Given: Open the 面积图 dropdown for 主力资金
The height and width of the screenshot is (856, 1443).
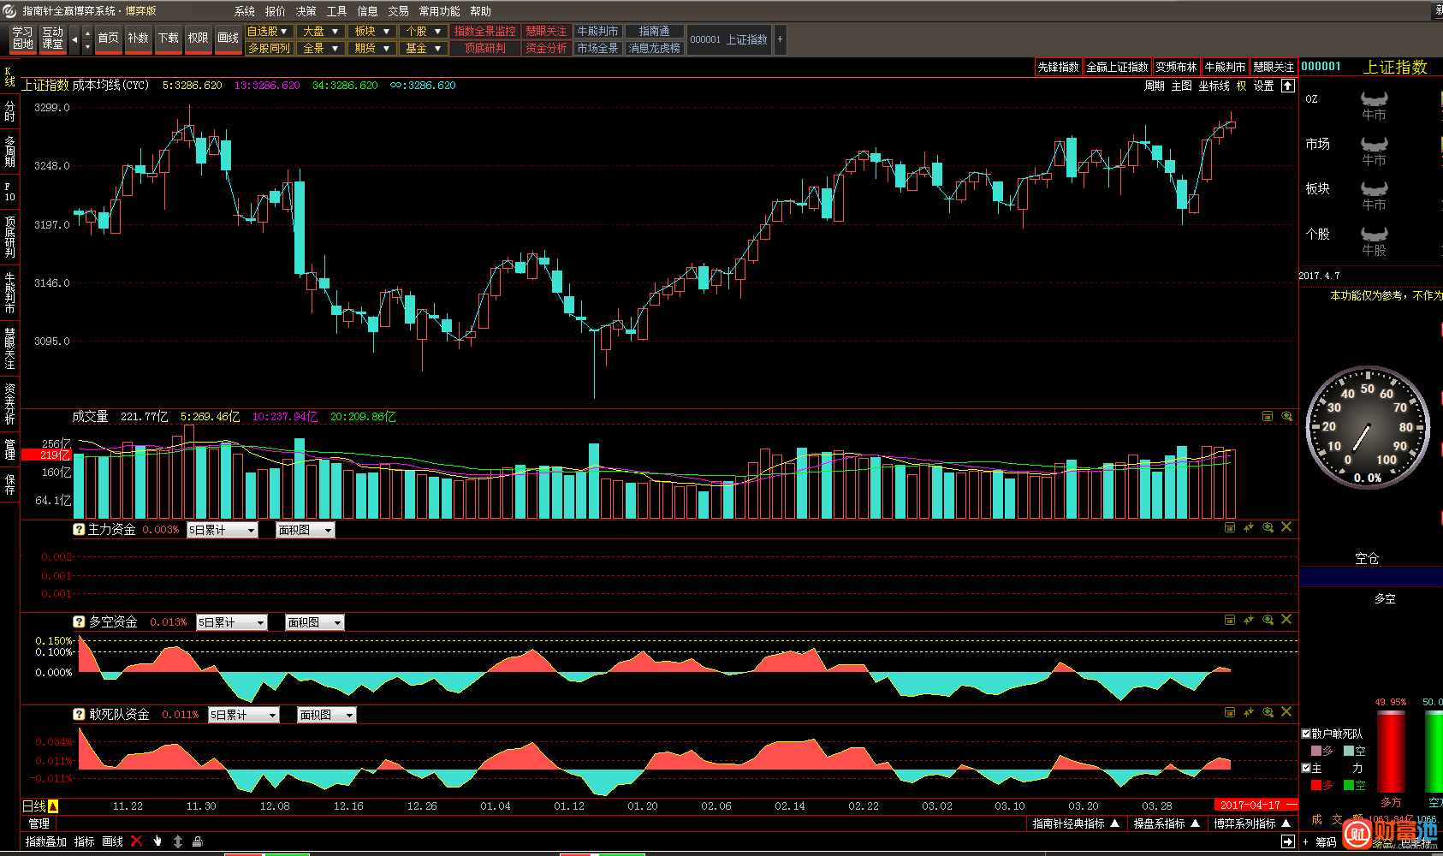Looking at the screenshot, I should tap(306, 530).
